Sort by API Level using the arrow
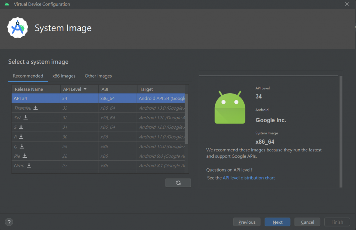356x230 pixels. tap(85, 89)
